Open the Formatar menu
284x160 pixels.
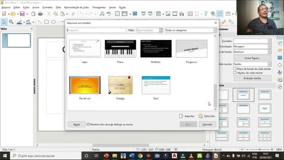[x=47, y=8]
